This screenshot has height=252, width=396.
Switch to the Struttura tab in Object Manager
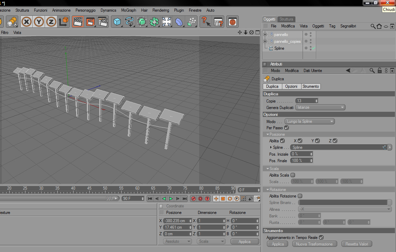[x=286, y=19]
